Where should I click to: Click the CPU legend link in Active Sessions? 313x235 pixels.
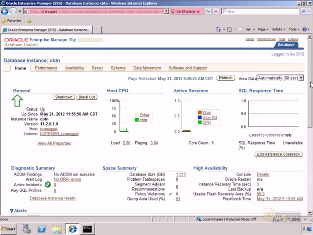click(x=206, y=122)
